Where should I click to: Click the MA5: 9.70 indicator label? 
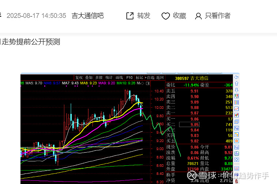pyautogui.click(x=34, y=83)
